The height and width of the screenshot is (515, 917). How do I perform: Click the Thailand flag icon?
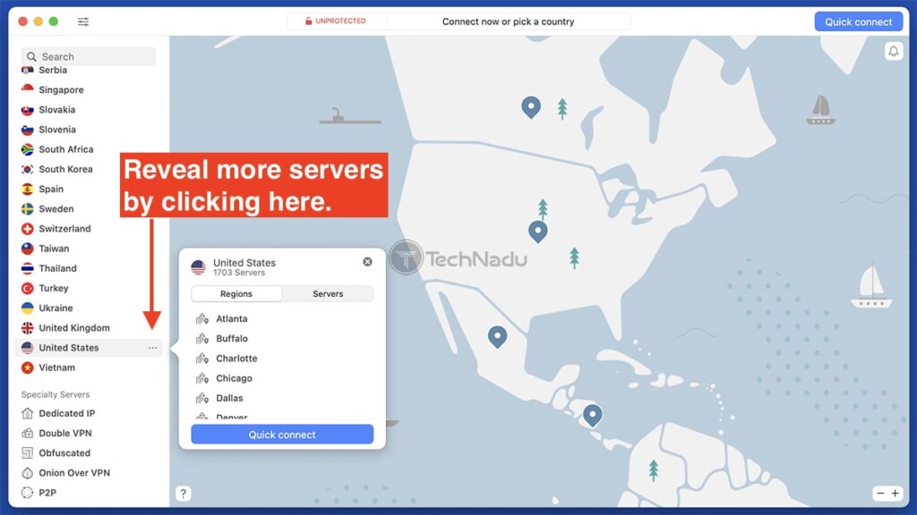coord(28,268)
